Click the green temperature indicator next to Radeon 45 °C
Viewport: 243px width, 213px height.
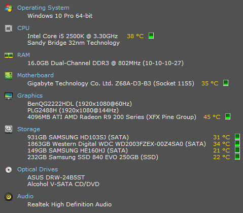point(228,116)
